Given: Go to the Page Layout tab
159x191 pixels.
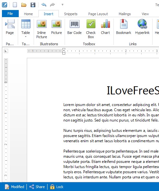Looking at the screenshot, I should pyautogui.click(x=98, y=14).
